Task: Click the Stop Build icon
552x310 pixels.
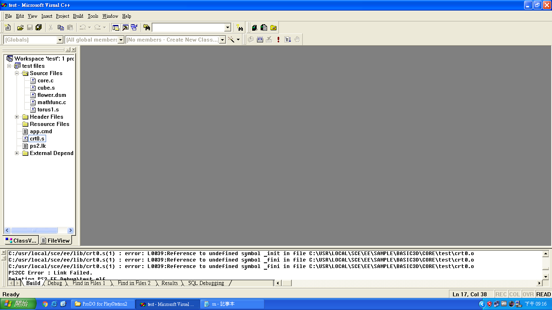Action: coord(269,40)
